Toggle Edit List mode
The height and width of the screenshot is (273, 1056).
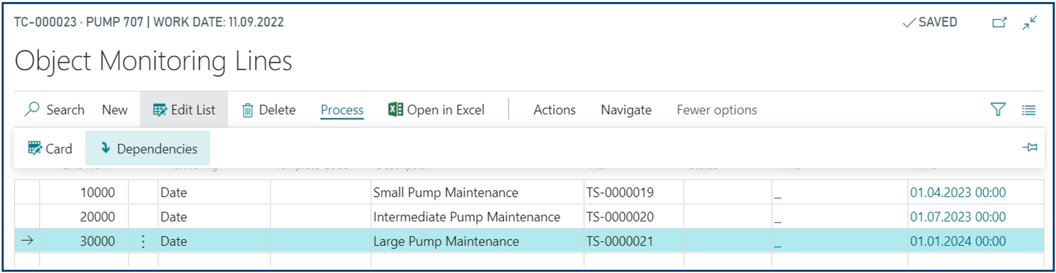tap(184, 110)
